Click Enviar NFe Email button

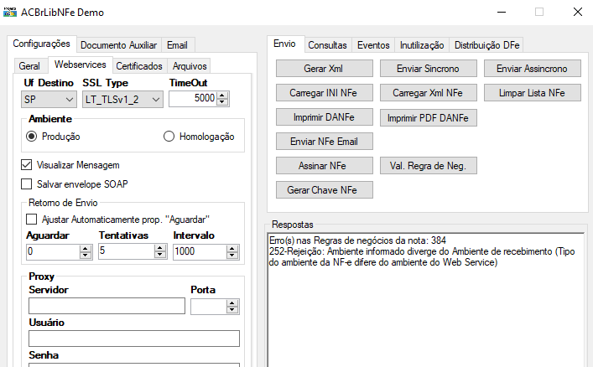coord(324,142)
